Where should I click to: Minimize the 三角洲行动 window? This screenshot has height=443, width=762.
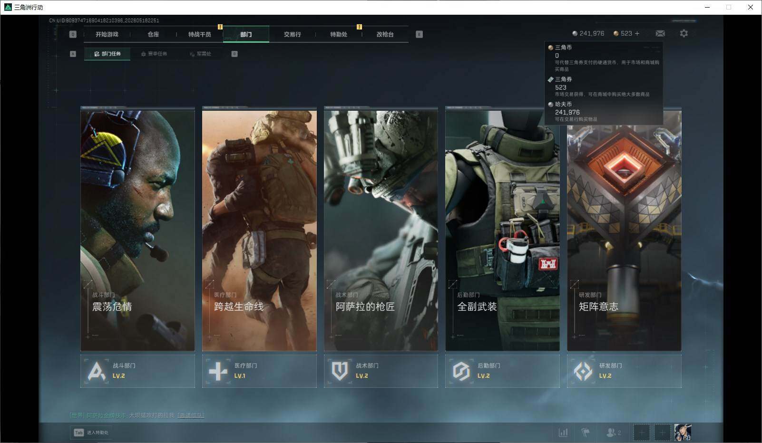point(707,7)
